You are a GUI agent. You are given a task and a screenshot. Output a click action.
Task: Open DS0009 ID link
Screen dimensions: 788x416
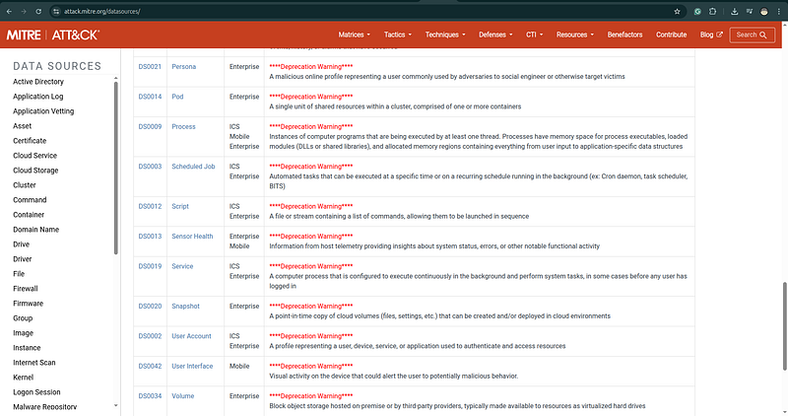coord(150,127)
